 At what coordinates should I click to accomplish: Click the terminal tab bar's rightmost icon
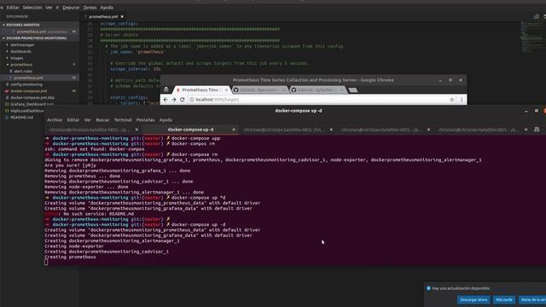(x=537, y=130)
